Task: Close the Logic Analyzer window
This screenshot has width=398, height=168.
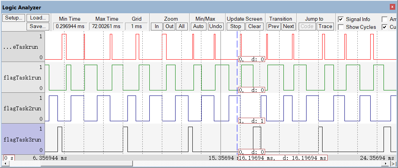Action: [x=393, y=7]
